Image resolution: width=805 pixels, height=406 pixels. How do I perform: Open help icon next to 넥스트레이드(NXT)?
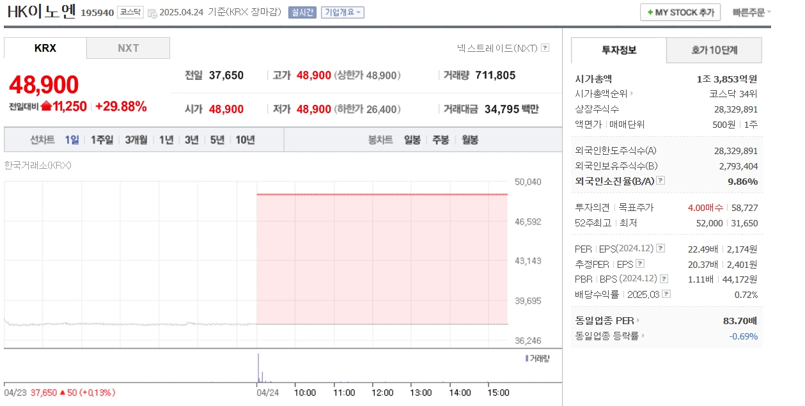click(x=545, y=48)
